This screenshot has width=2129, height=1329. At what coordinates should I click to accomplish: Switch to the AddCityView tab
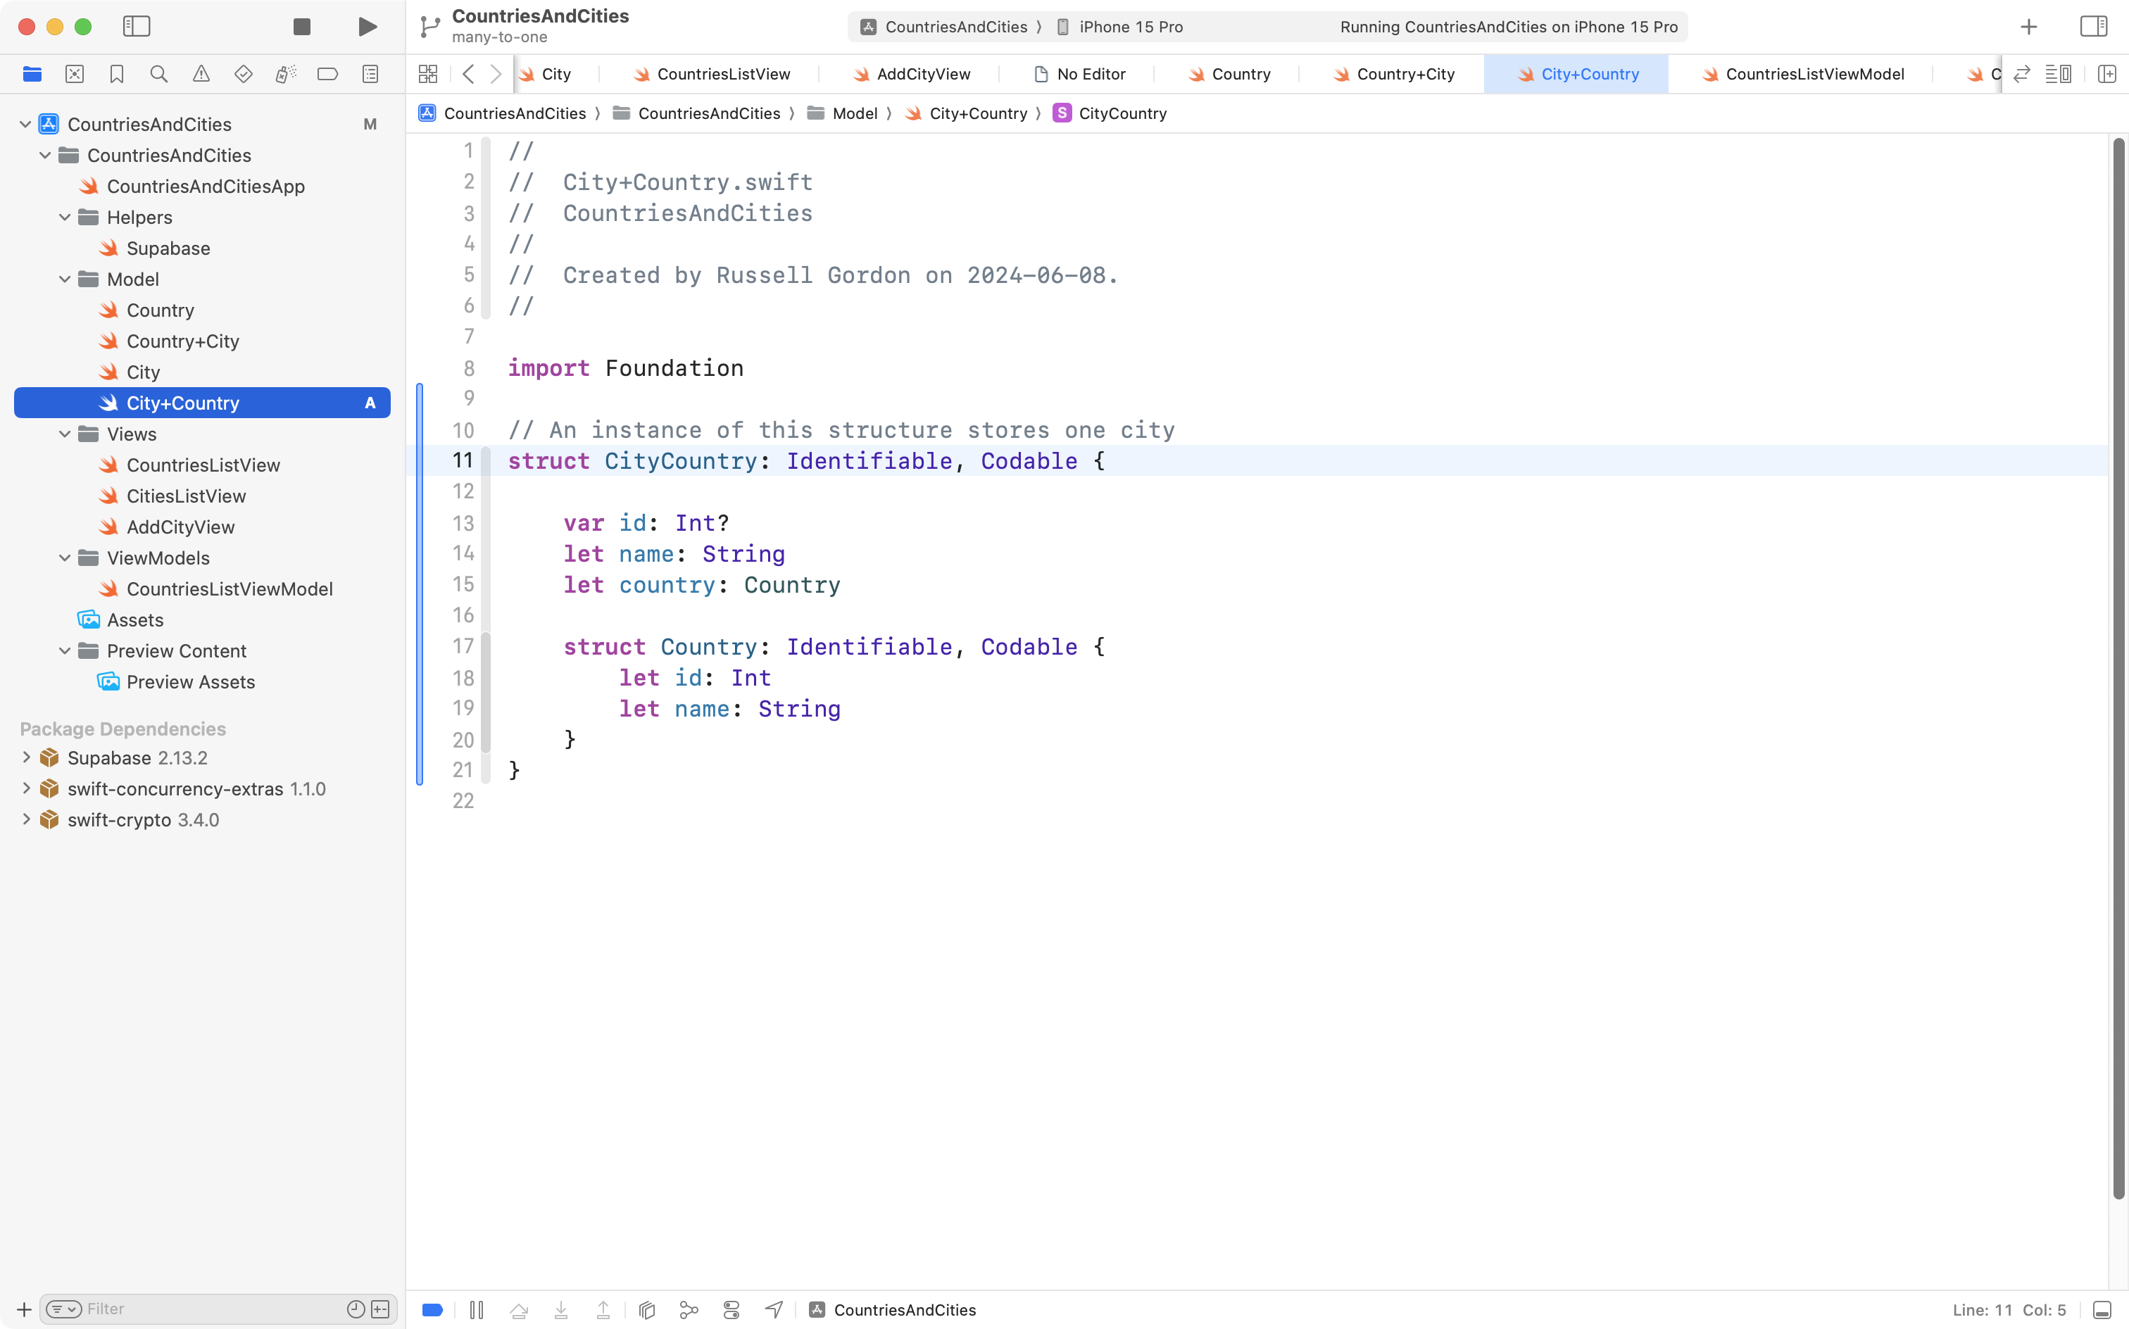point(923,74)
